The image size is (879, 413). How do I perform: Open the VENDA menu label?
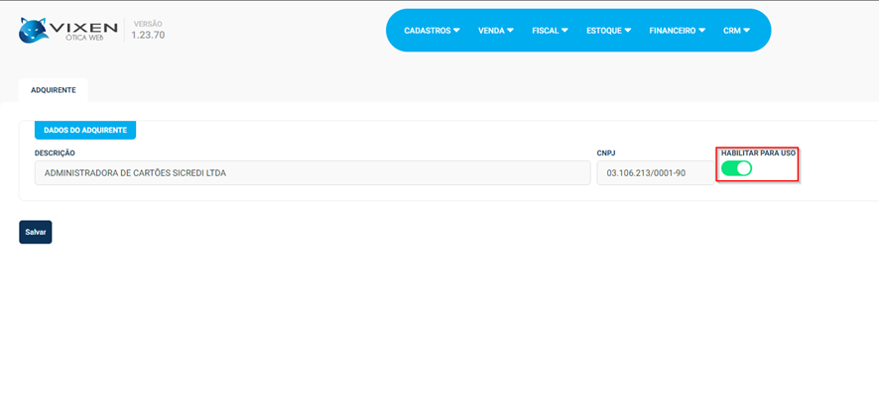(491, 31)
